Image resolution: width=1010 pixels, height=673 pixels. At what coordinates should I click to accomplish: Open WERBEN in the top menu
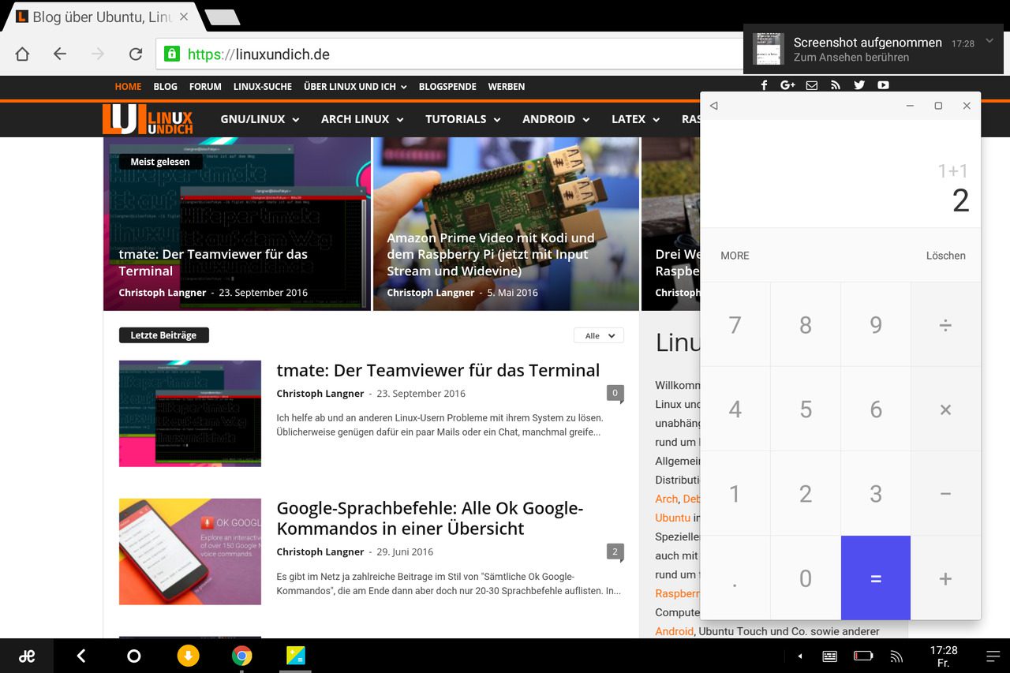(x=507, y=87)
